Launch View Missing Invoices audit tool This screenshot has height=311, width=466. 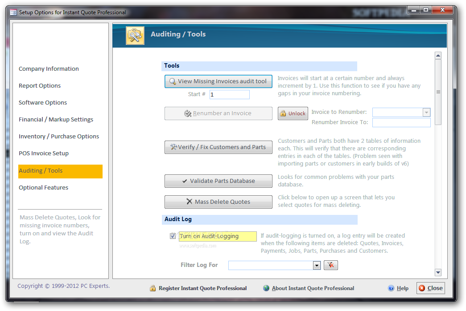pyautogui.click(x=219, y=81)
